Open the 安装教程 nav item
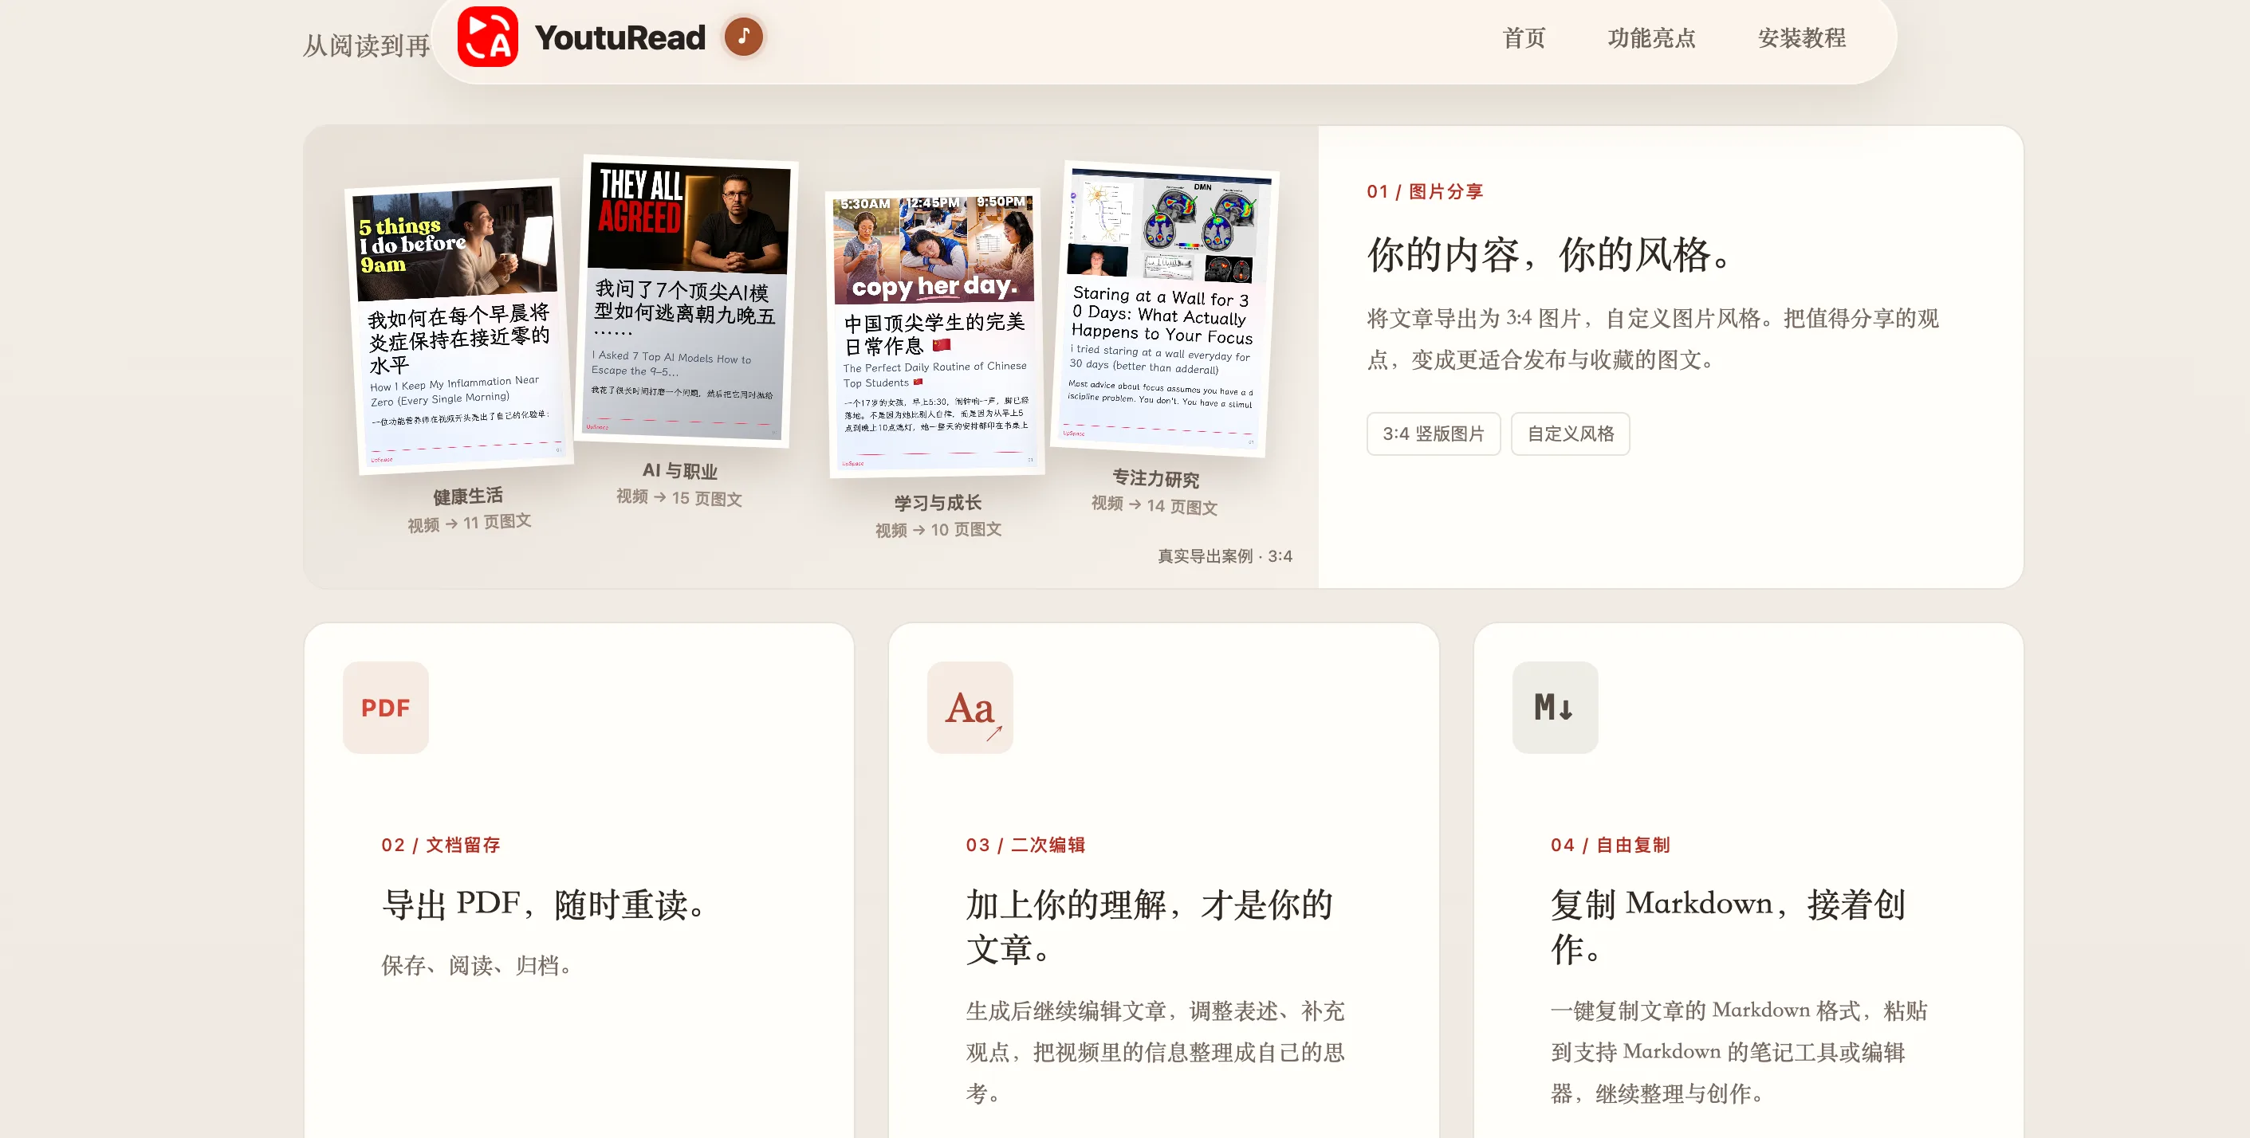Viewport: 2250px width, 1138px height. [1801, 37]
